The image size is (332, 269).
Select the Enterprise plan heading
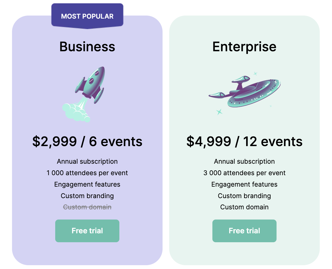point(244,47)
